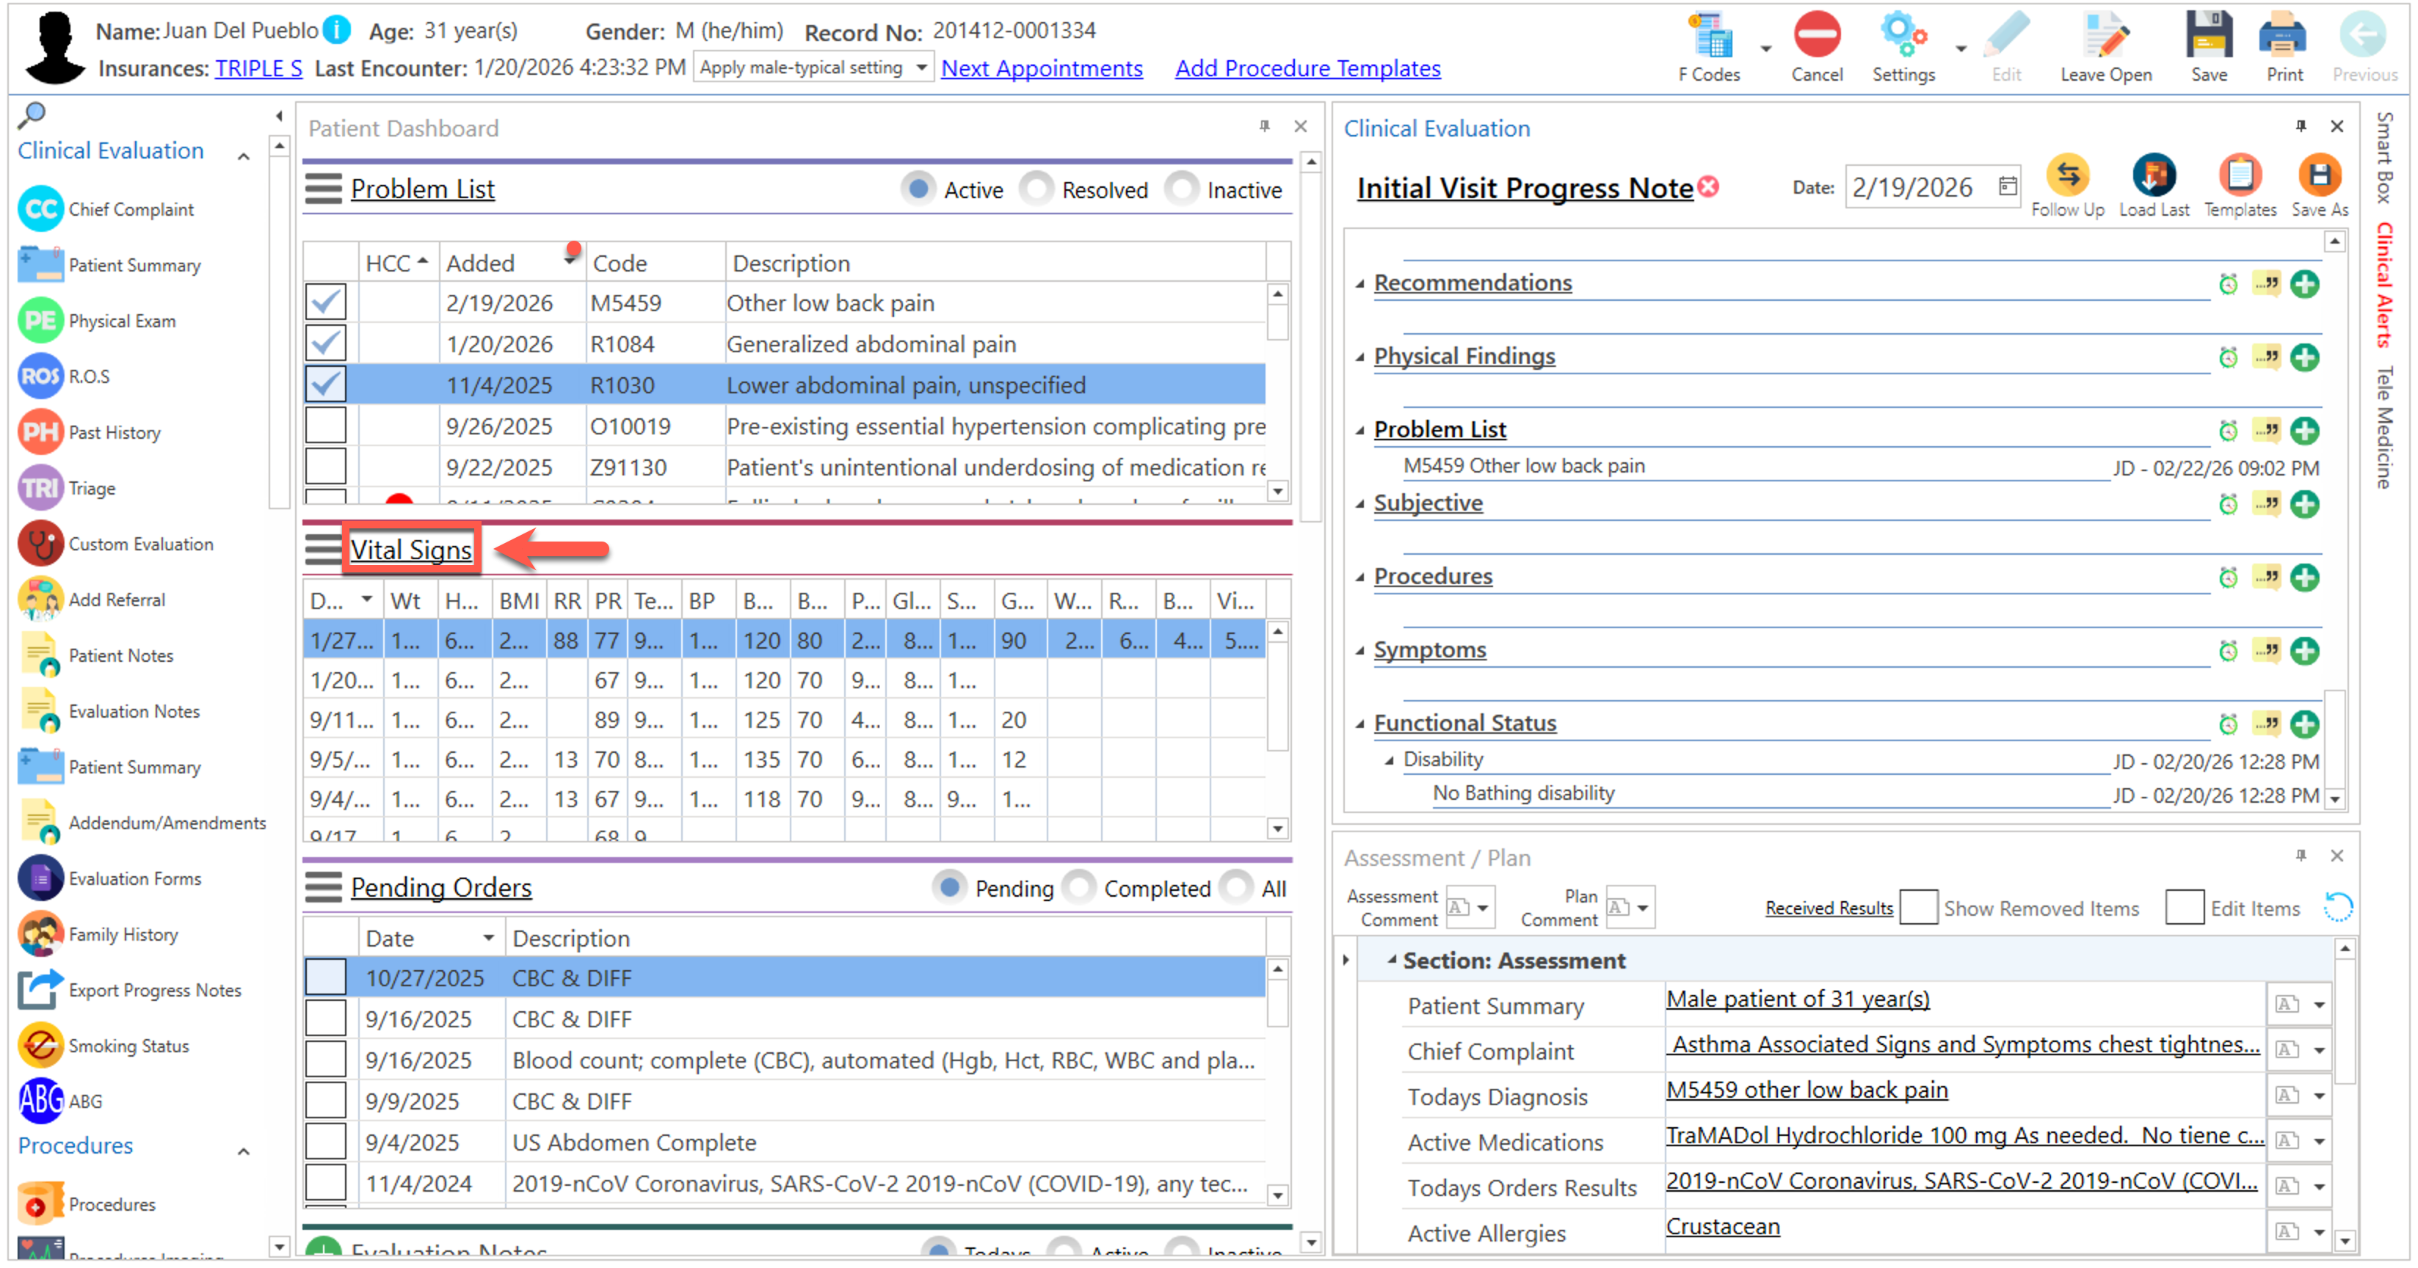Image resolution: width=2418 pixels, height=1268 pixels.
Task: Select the Resolved problem list filter
Action: pyautogui.click(x=1038, y=189)
